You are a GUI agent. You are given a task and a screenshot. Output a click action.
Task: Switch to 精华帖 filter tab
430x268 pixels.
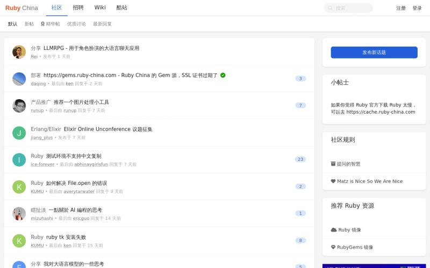point(50,24)
